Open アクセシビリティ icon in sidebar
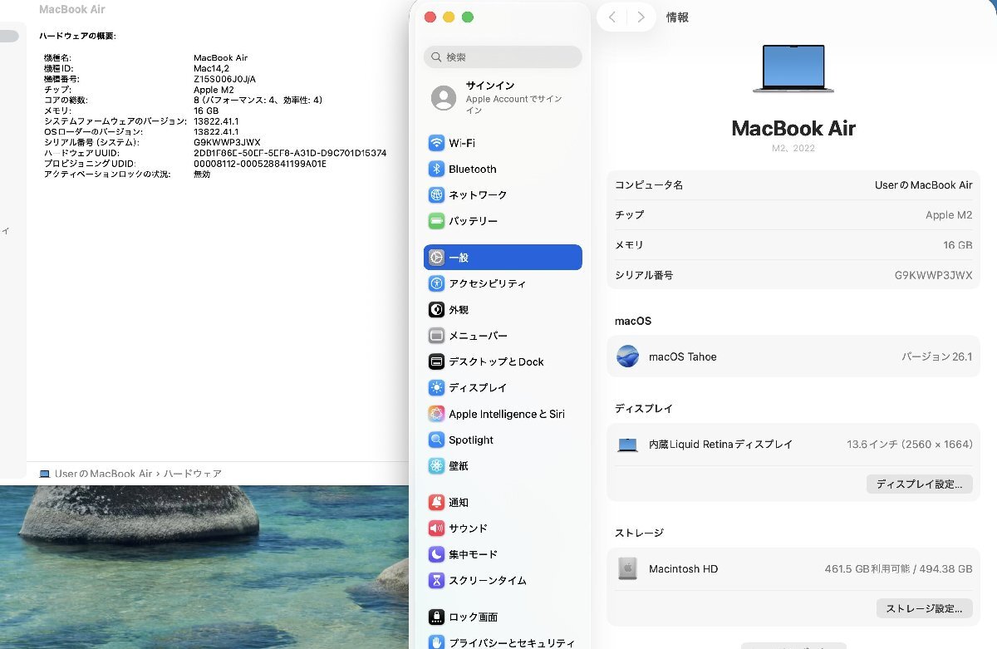This screenshot has width=997, height=649. pyautogui.click(x=436, y=283)
